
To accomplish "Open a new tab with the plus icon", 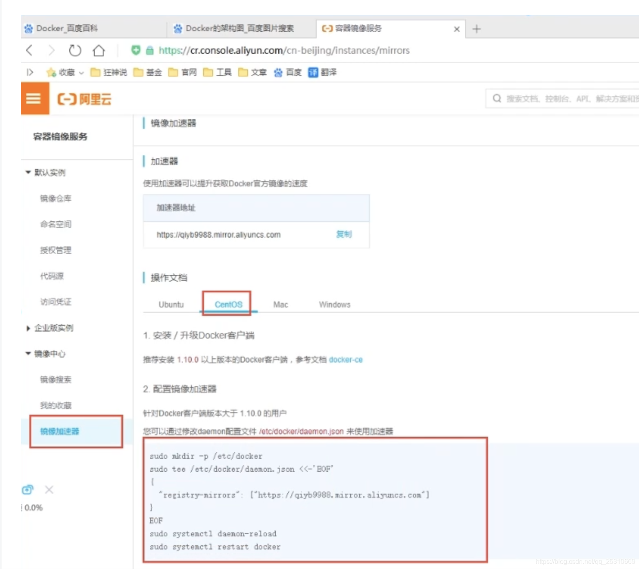I will click(476, 29).
